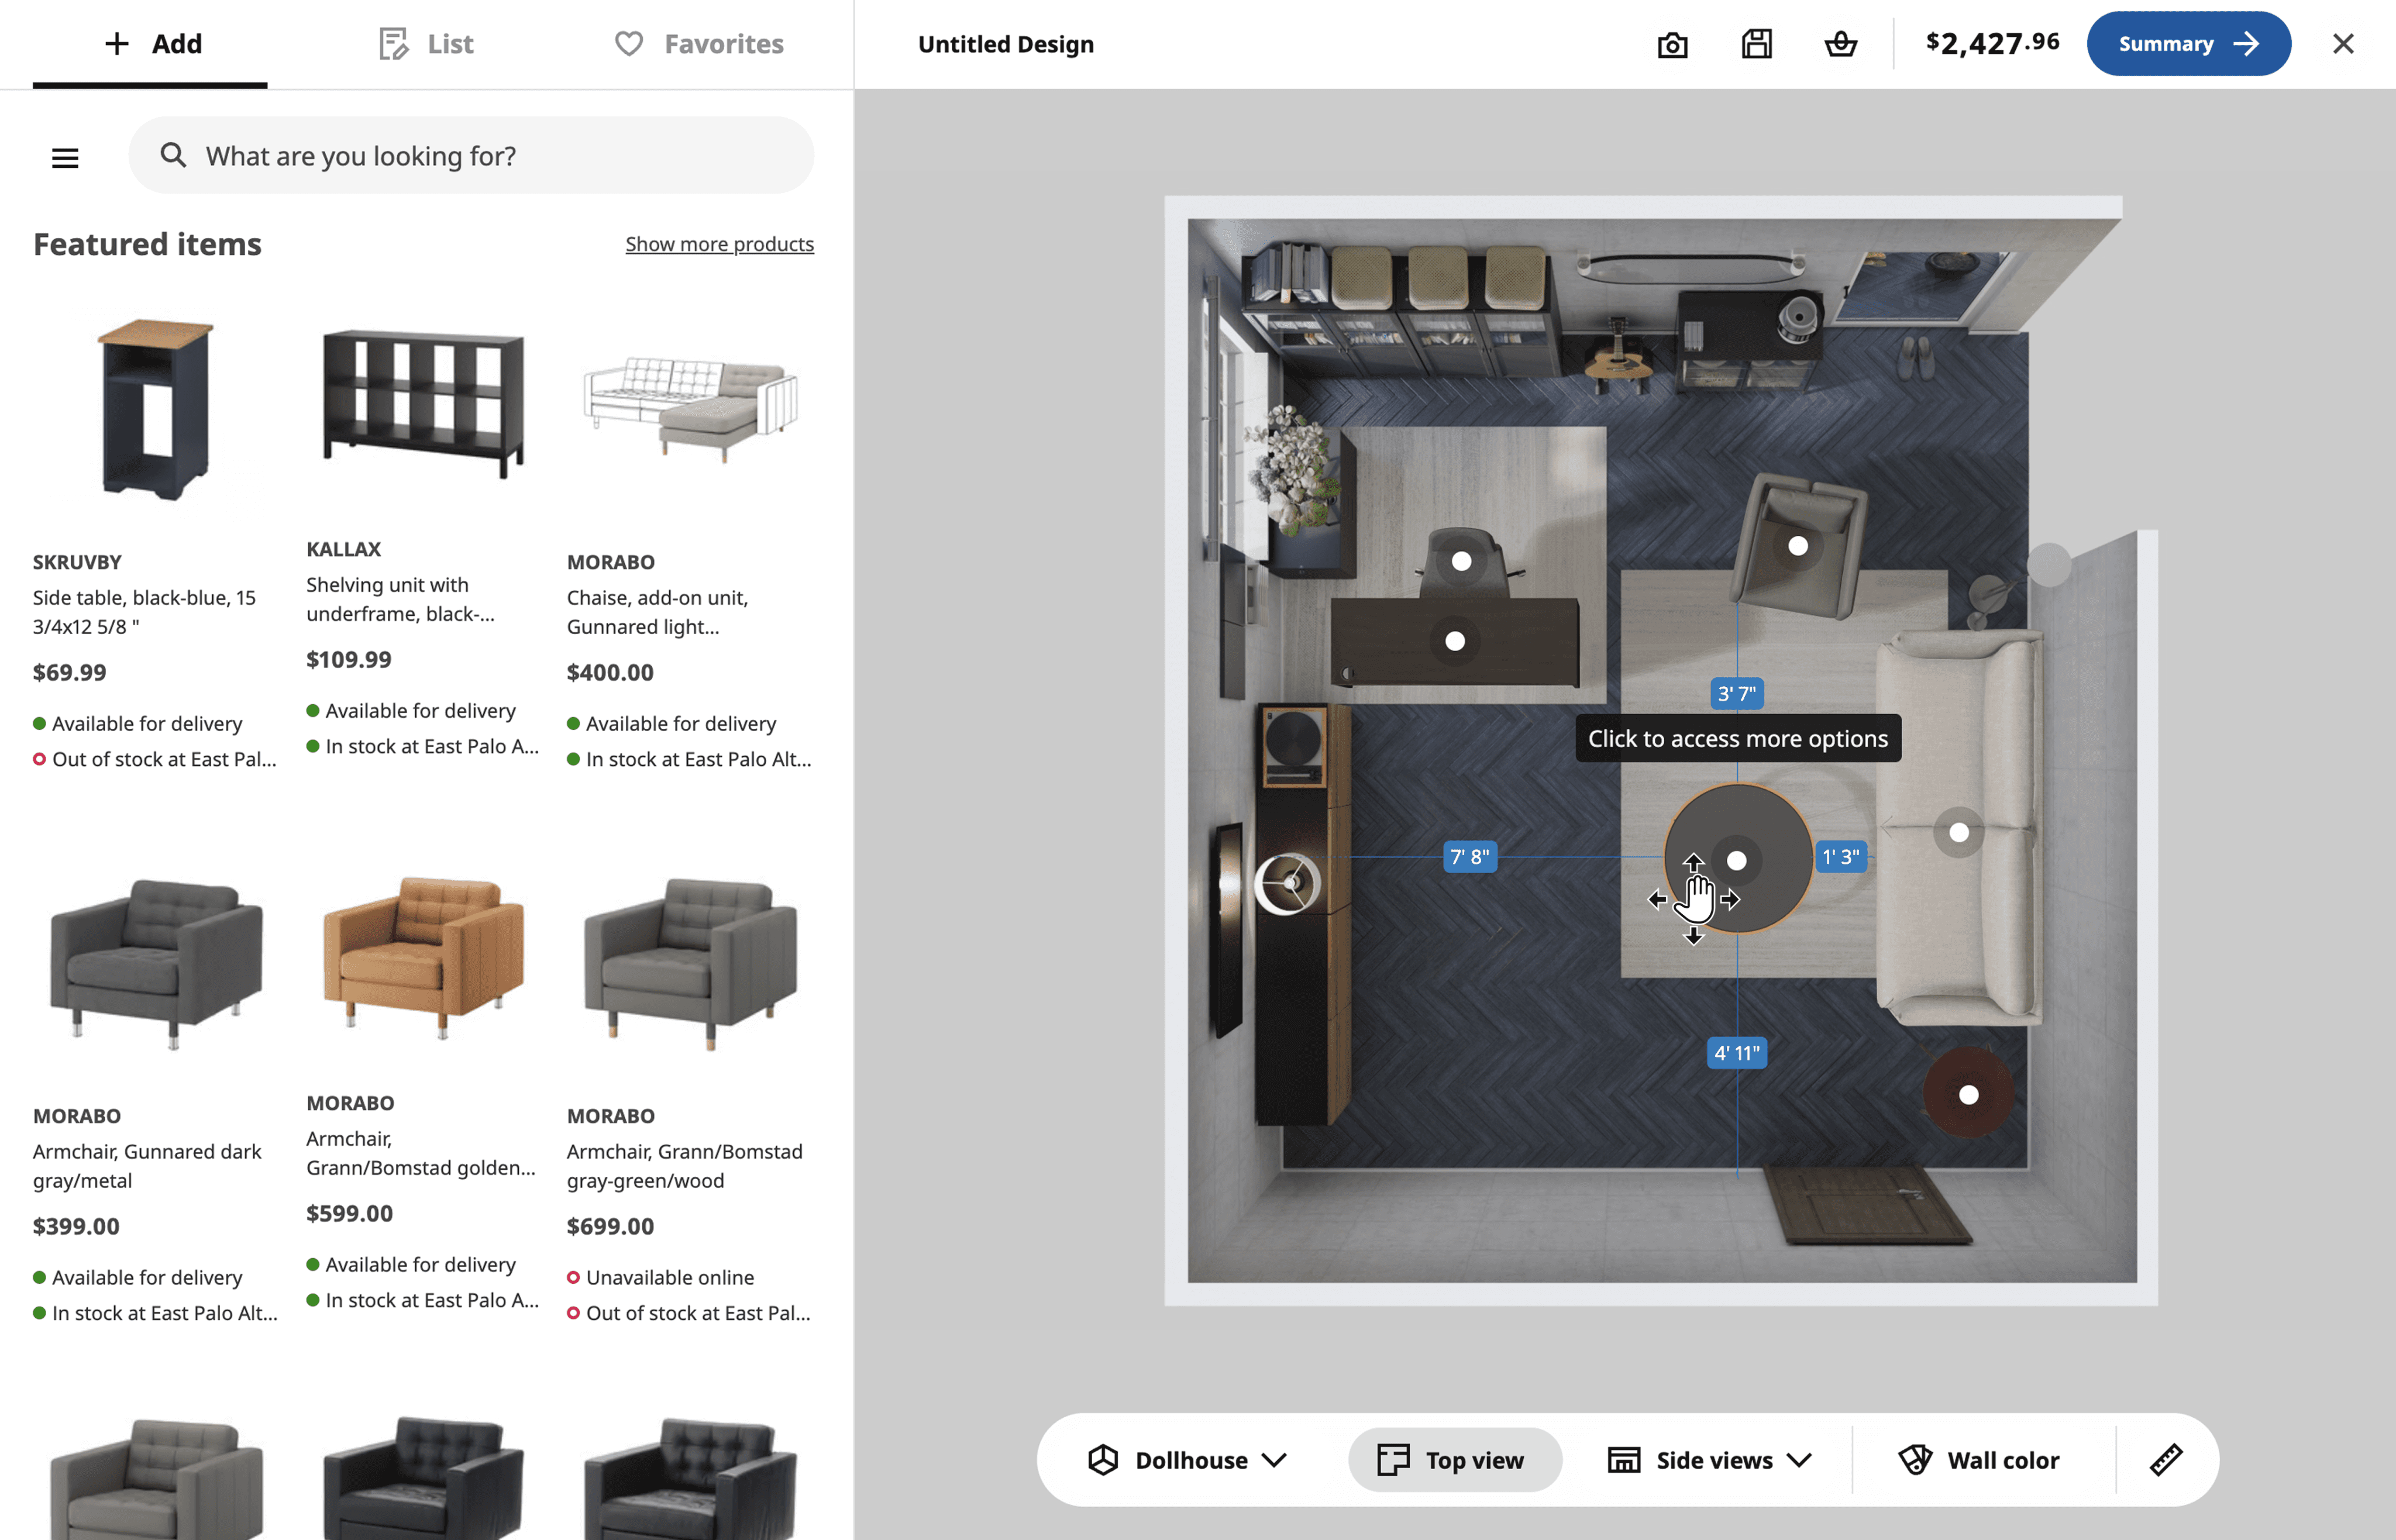This screenshot has height=1540, width=2396.
Task: Click the ruler measurement tool icon
Action: (x=2166, y=1459)
